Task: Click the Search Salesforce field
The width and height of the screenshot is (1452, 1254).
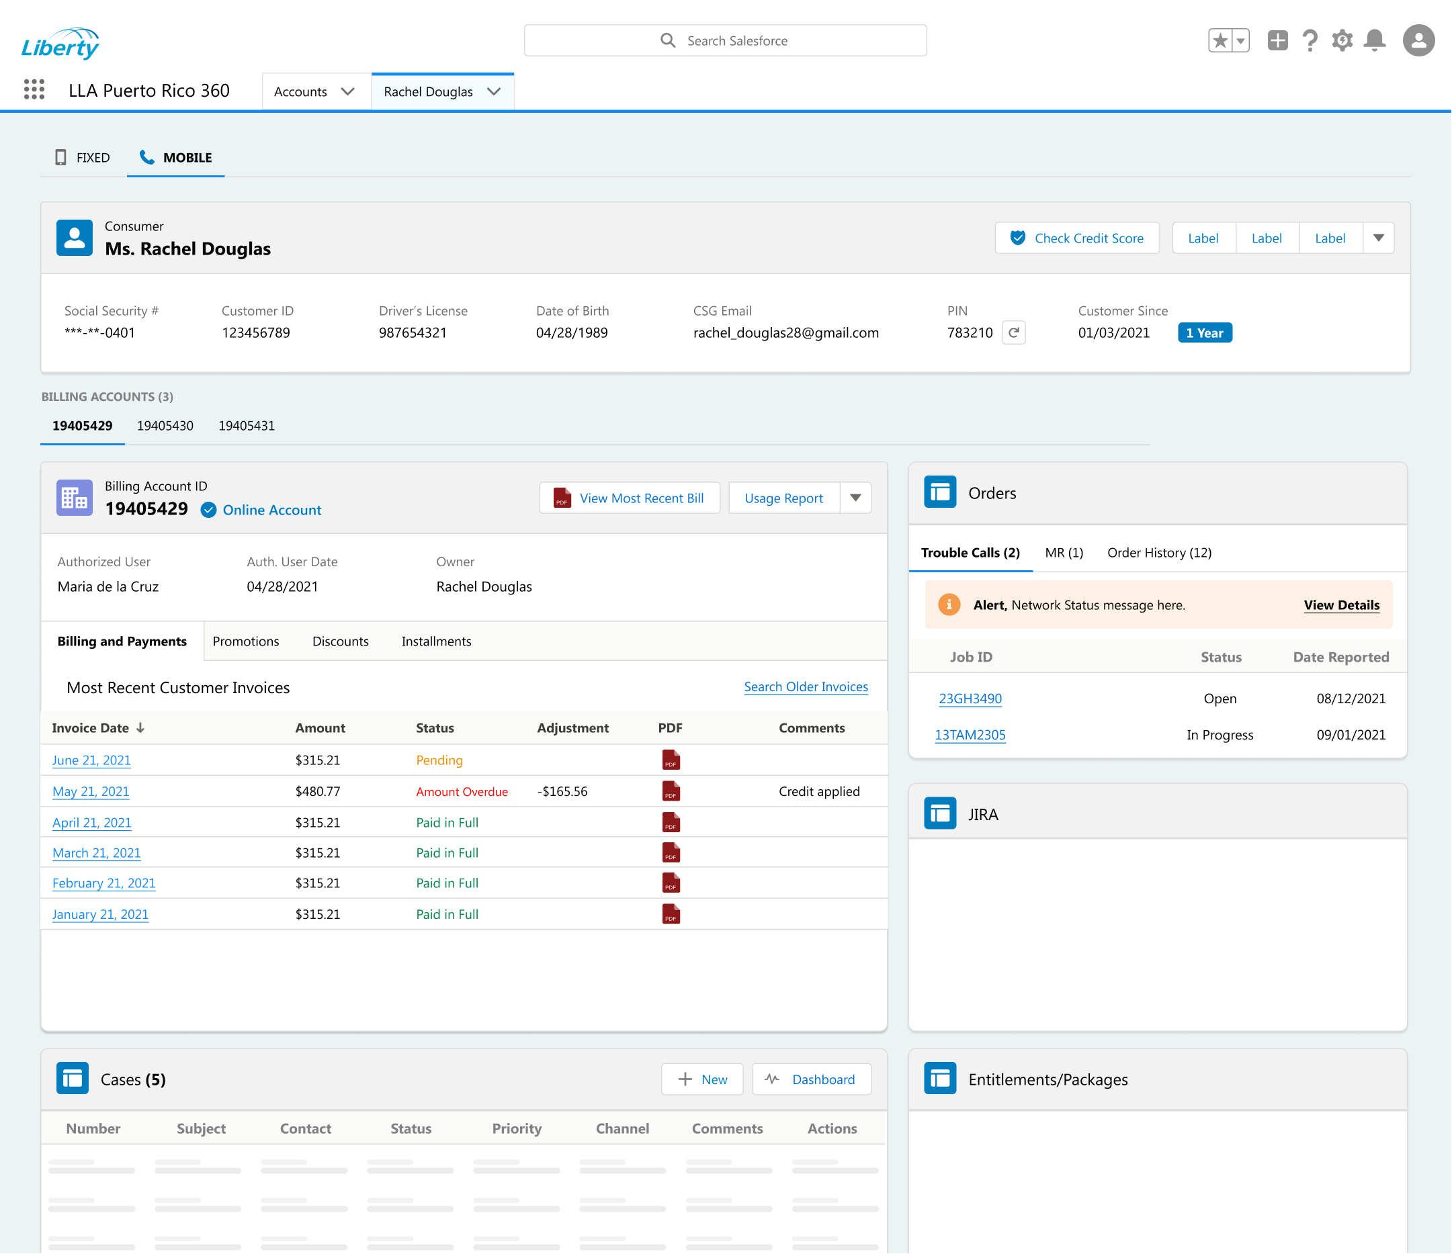Action: click(725, 40)
